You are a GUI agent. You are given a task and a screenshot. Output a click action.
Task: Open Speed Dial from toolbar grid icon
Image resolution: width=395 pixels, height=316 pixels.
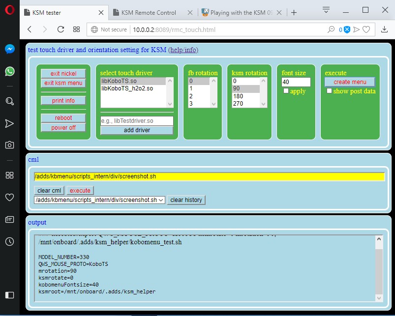[76, 29]
